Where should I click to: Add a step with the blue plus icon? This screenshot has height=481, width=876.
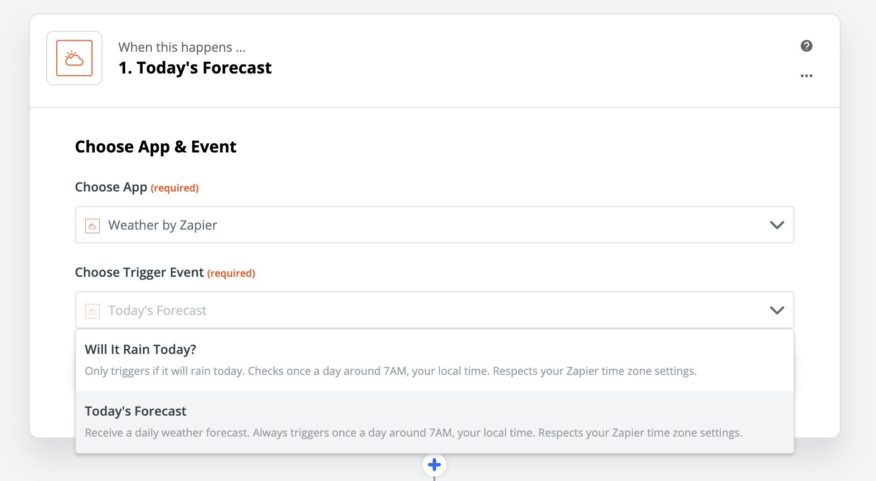(434, 465)
